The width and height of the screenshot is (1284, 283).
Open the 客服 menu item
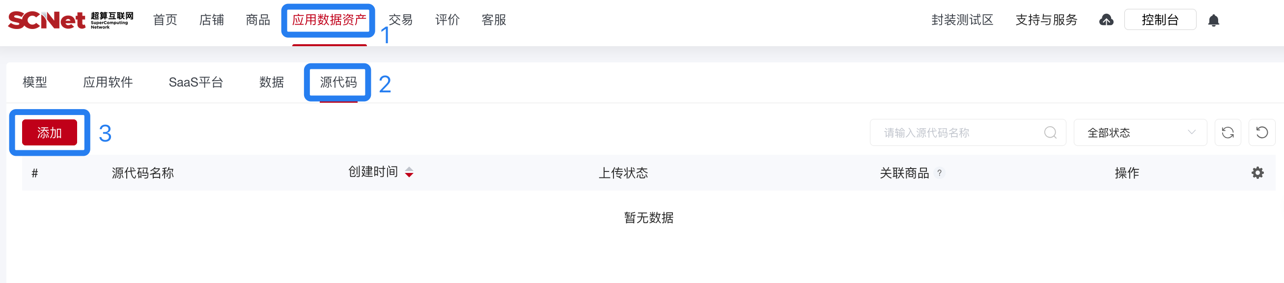[494, 20]
